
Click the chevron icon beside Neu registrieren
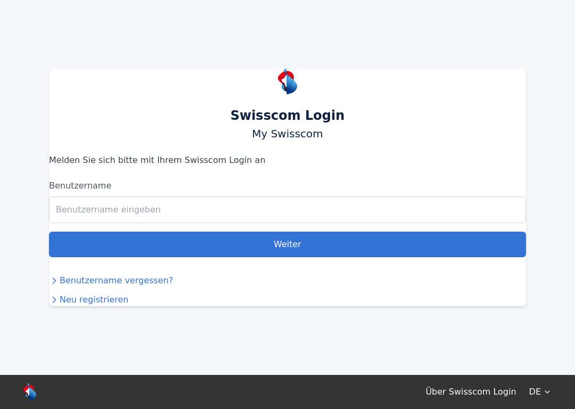pyautogui.click(x=54, y=300)
